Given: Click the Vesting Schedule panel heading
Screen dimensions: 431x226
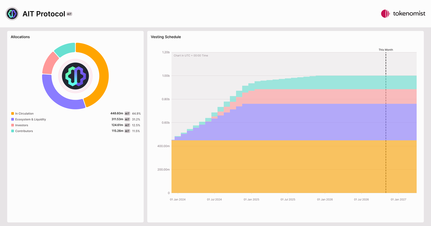Looking at the screenshot, I should [166, 37].
